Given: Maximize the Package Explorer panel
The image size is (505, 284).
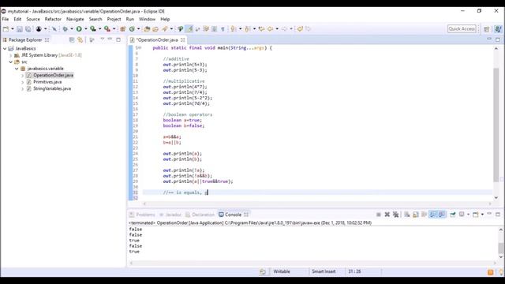Looking at the screenshot, I should (118, 39).
